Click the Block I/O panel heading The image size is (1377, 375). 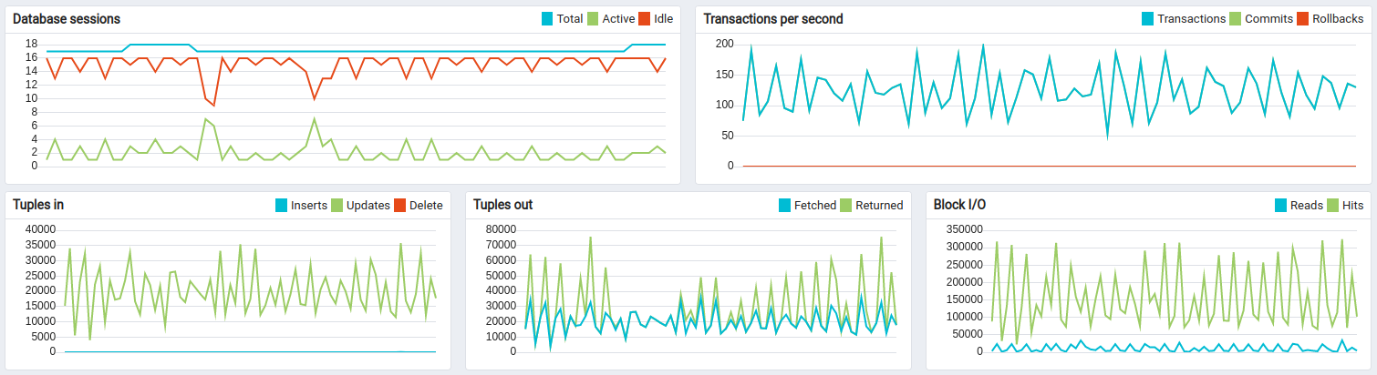pyautogui.click(x=959, y=205)
